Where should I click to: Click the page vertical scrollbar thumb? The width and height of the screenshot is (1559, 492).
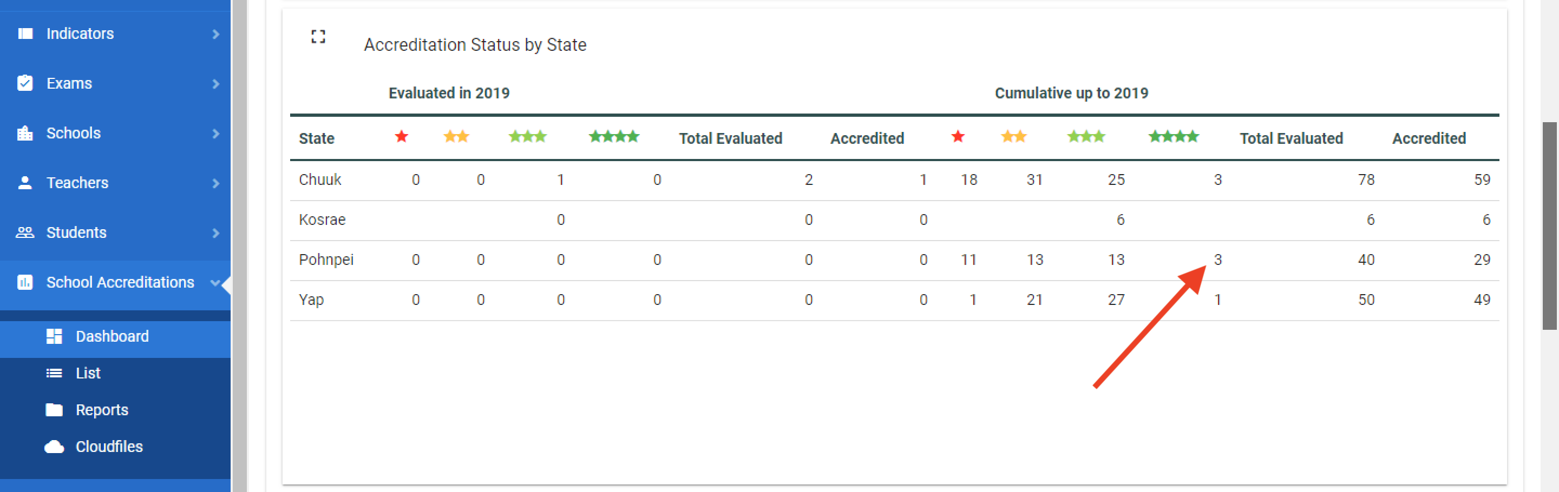pos(1549,225)
